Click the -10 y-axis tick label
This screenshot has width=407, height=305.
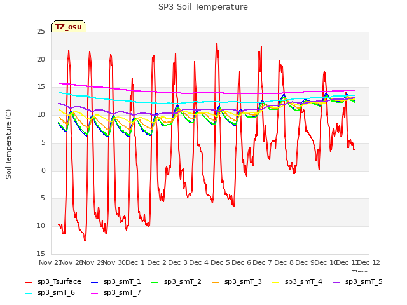39,226
